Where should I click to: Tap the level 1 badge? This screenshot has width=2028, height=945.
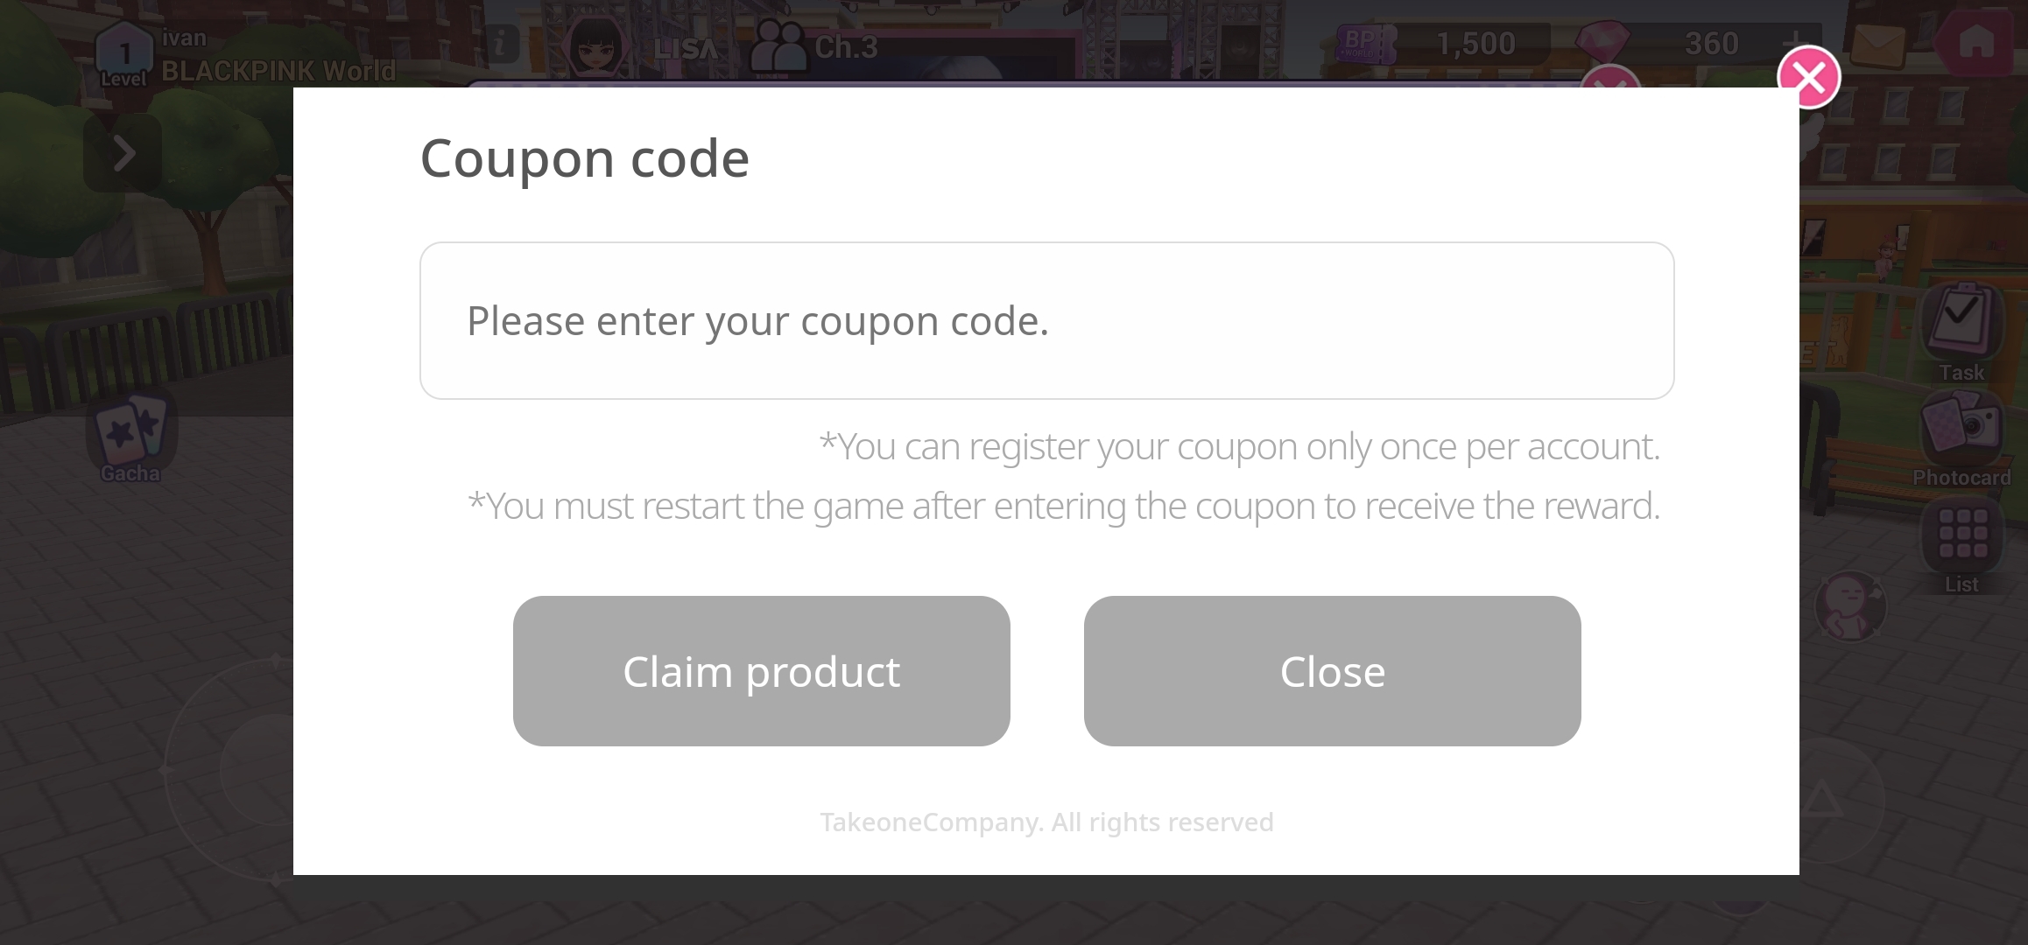pyautogui.click(x=124, y=54)
